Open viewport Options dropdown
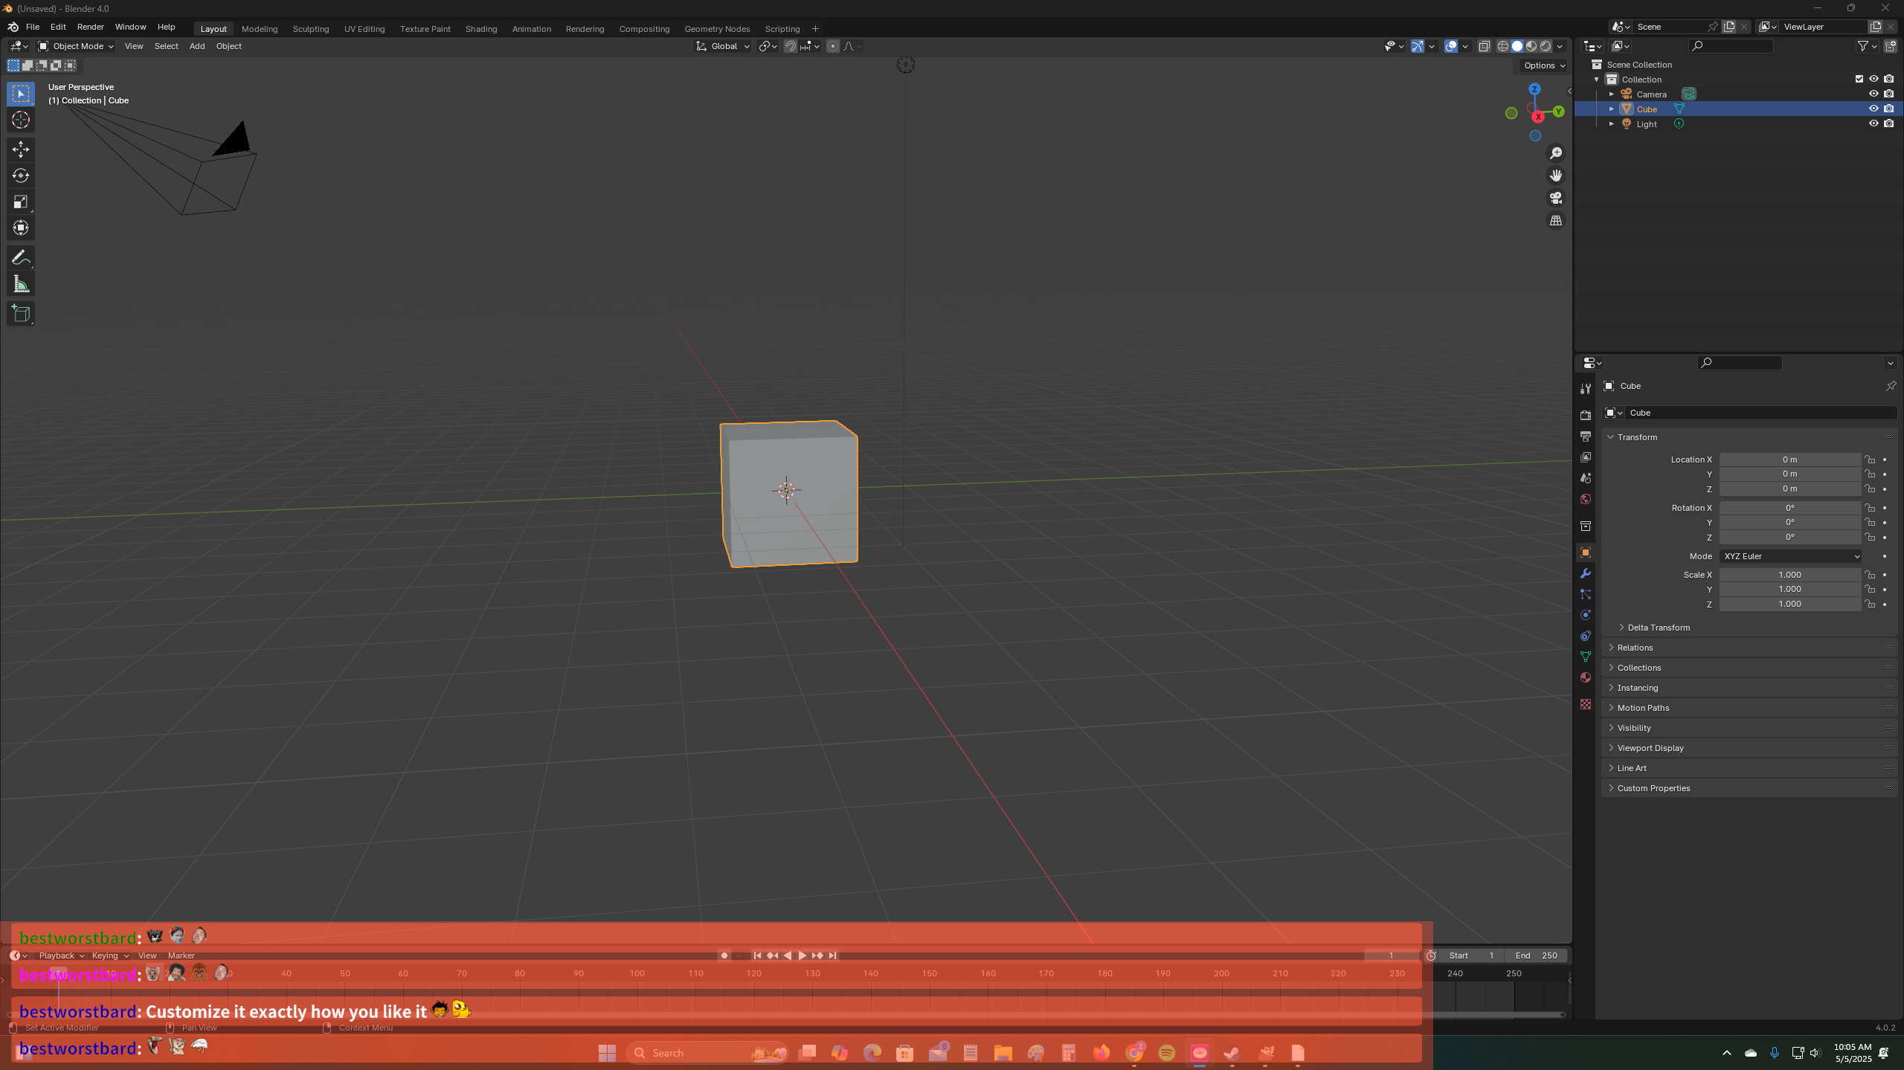Viewport: 1904px width, 1070px height. coord(1544,65)
